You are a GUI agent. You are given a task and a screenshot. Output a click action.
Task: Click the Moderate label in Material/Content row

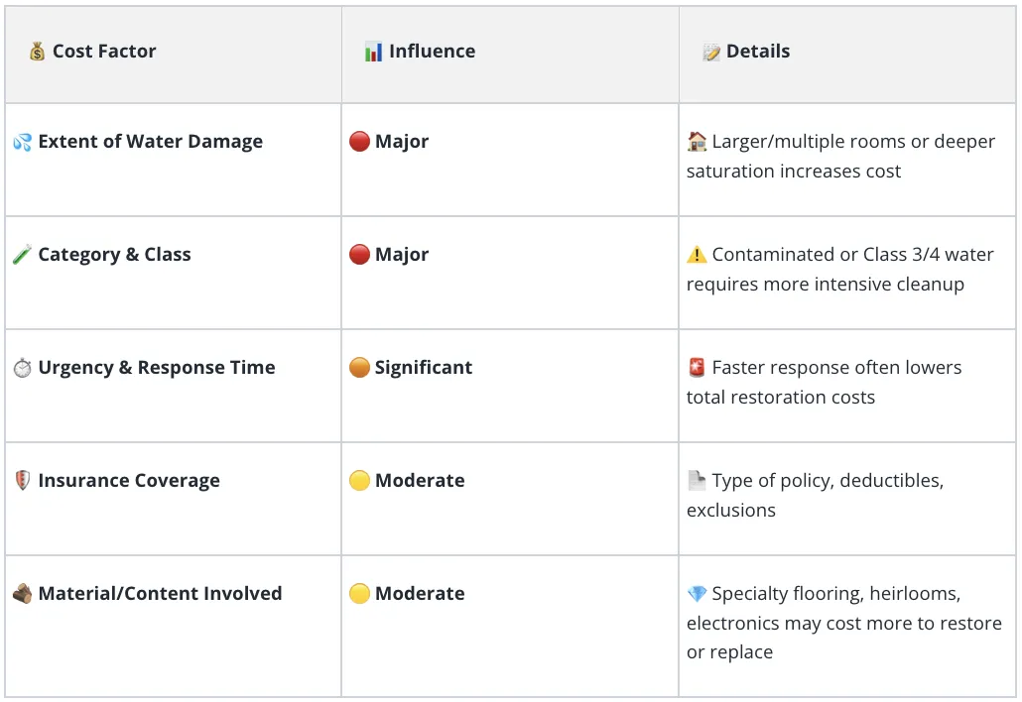420,594
